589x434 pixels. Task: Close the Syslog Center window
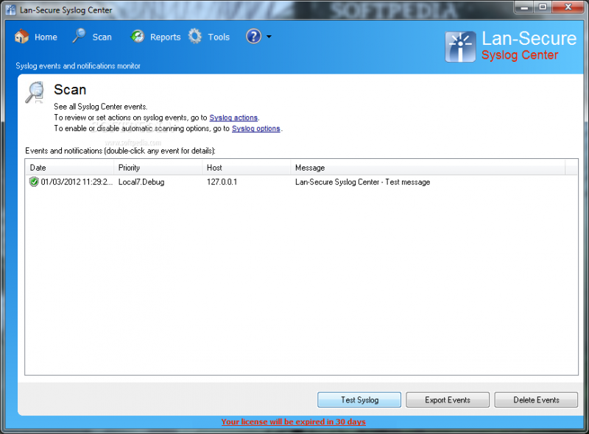coord(568,7)
